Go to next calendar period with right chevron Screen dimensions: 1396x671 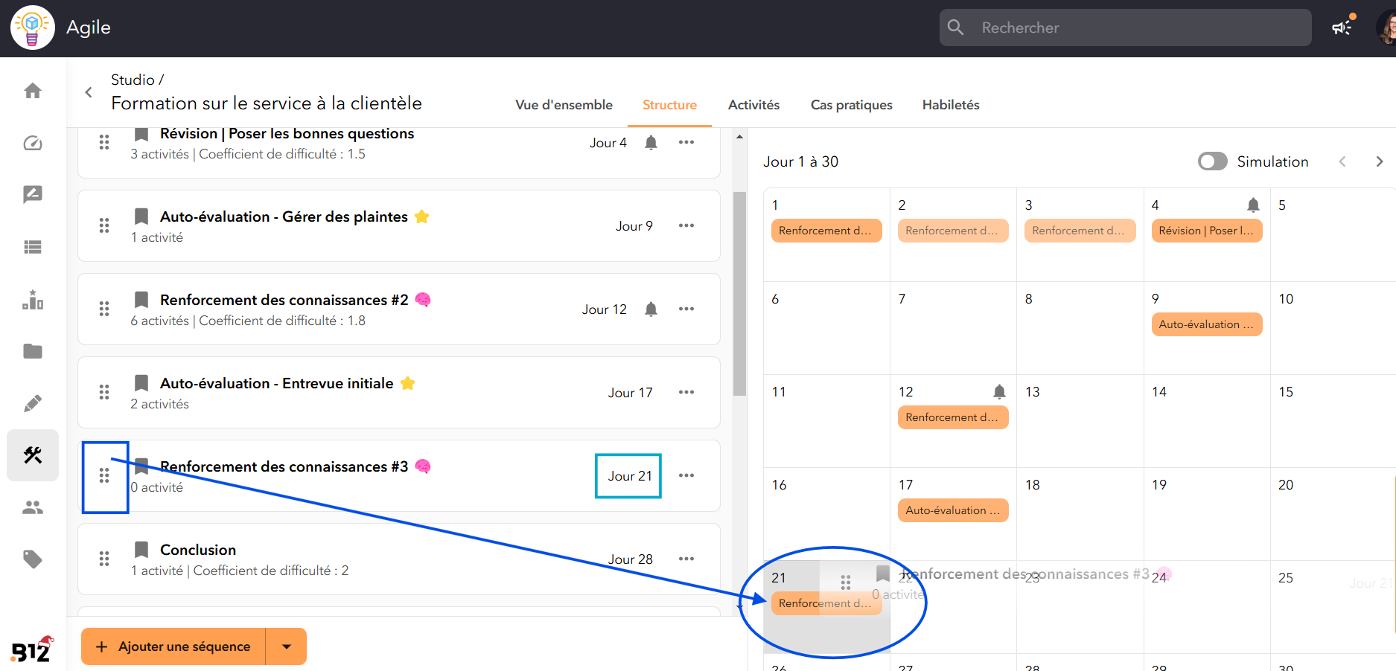tap(1379, 161)
